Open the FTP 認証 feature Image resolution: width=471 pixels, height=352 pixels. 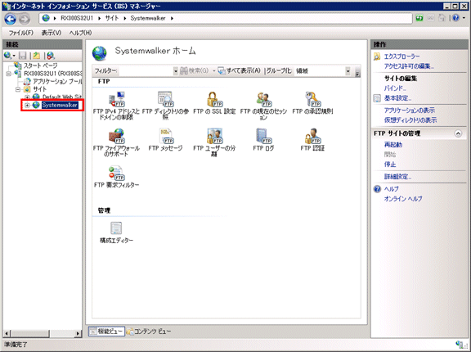pyautogui.click(x=312, y=140)
